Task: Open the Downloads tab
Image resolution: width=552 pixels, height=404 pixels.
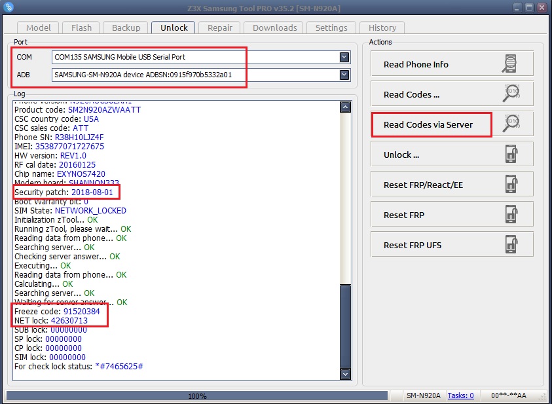Action: (x=274, y=28)
